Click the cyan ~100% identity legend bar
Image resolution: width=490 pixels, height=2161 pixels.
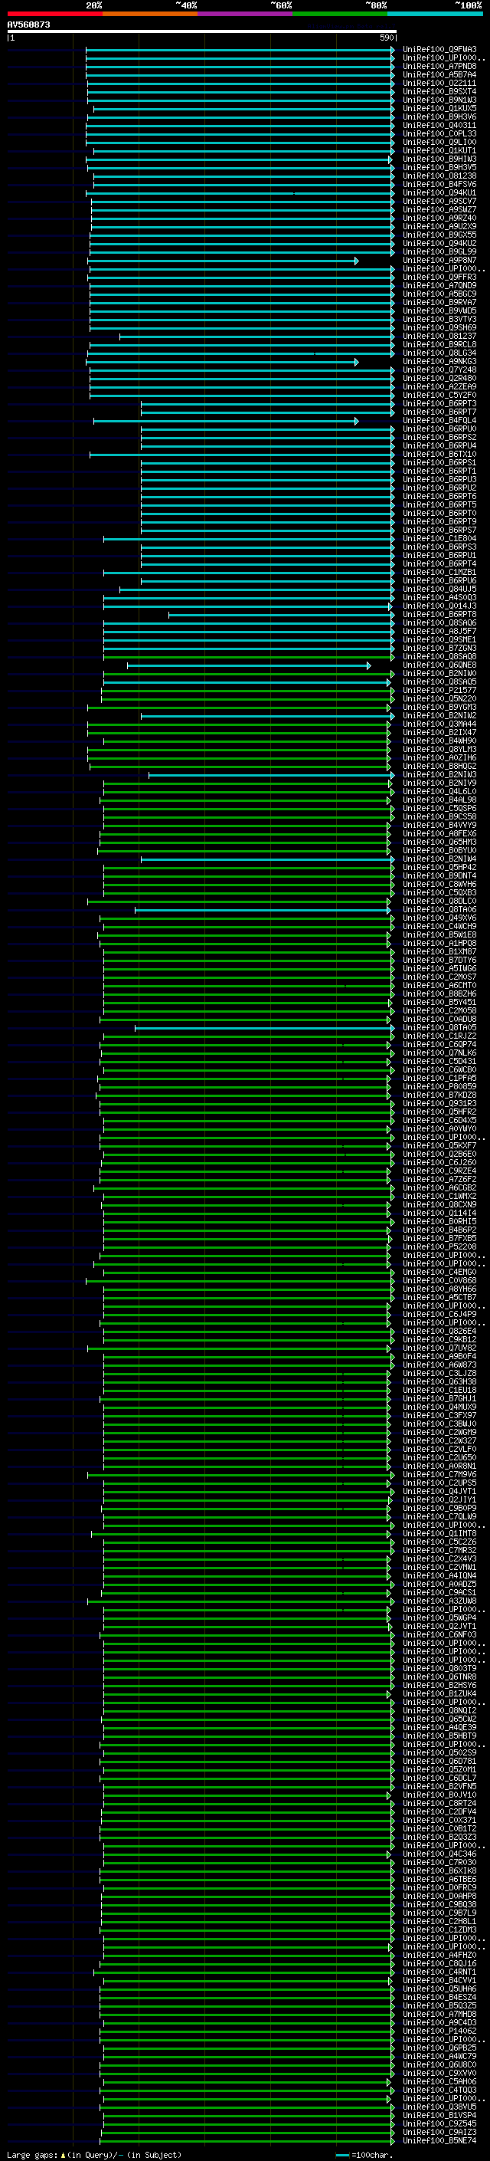434,14
